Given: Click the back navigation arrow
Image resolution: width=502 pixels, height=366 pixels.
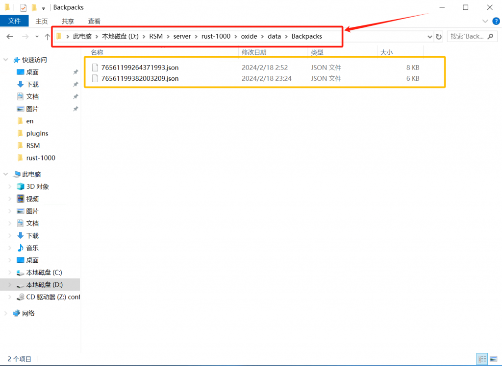Looking at the screenshot, I should click(x=10, y=37).
